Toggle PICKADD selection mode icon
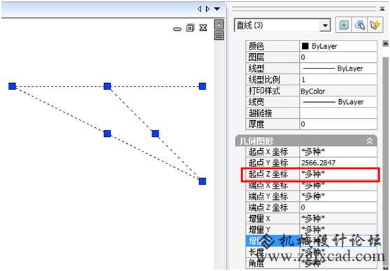The width and height of the screenshot is (390, 271). click(x=344, y=25)
